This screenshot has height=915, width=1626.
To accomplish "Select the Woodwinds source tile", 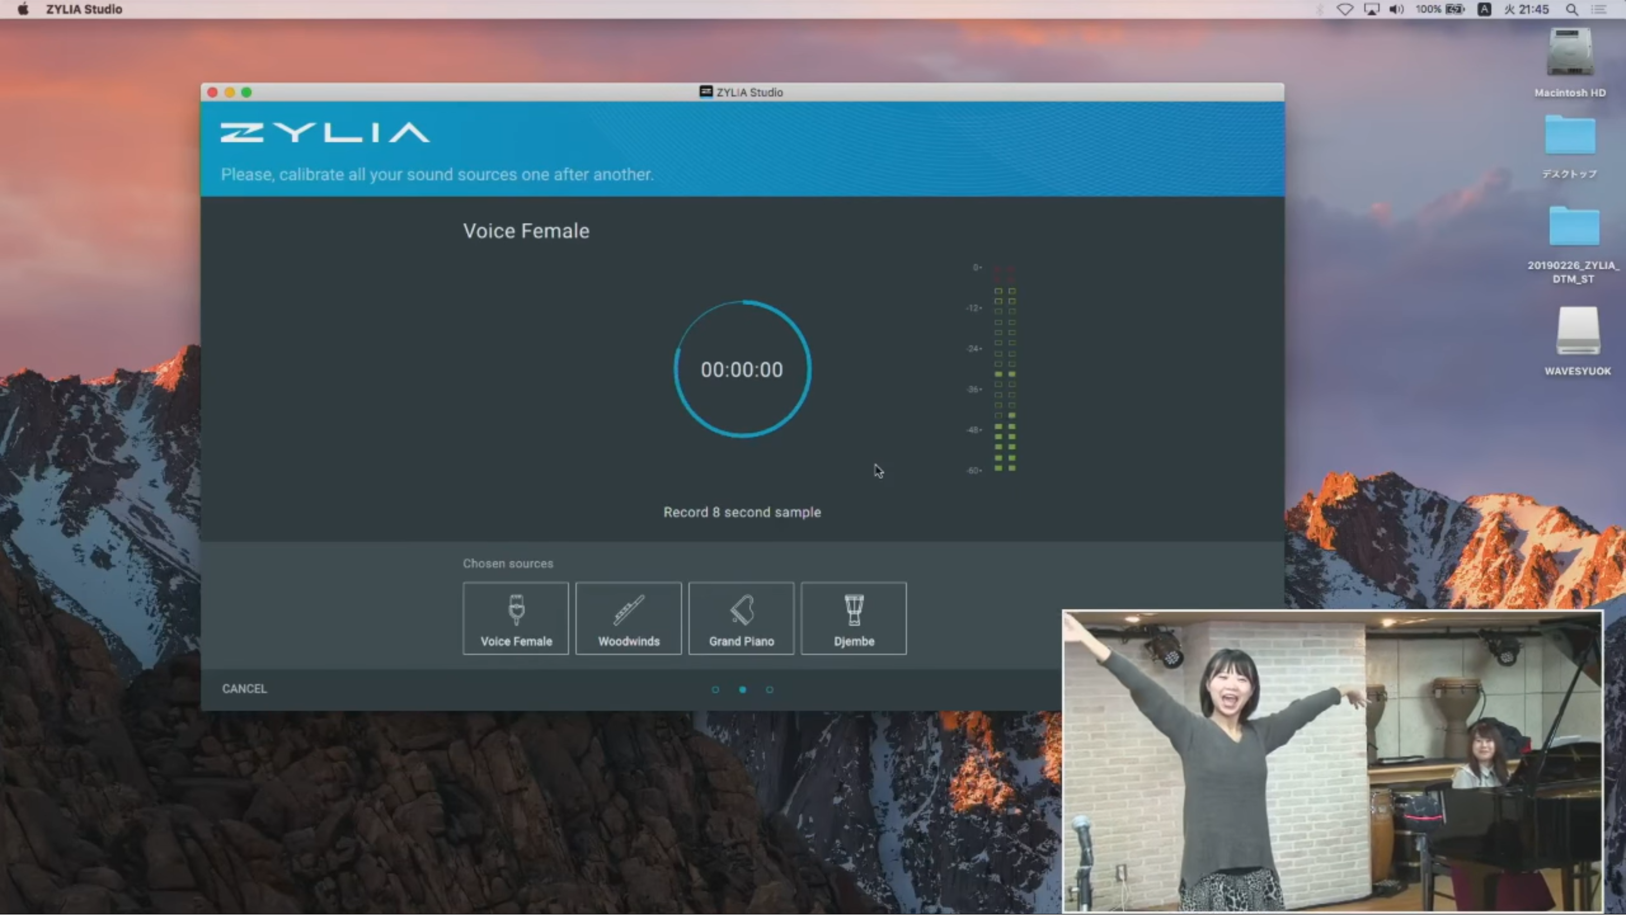I will (629, 619).
